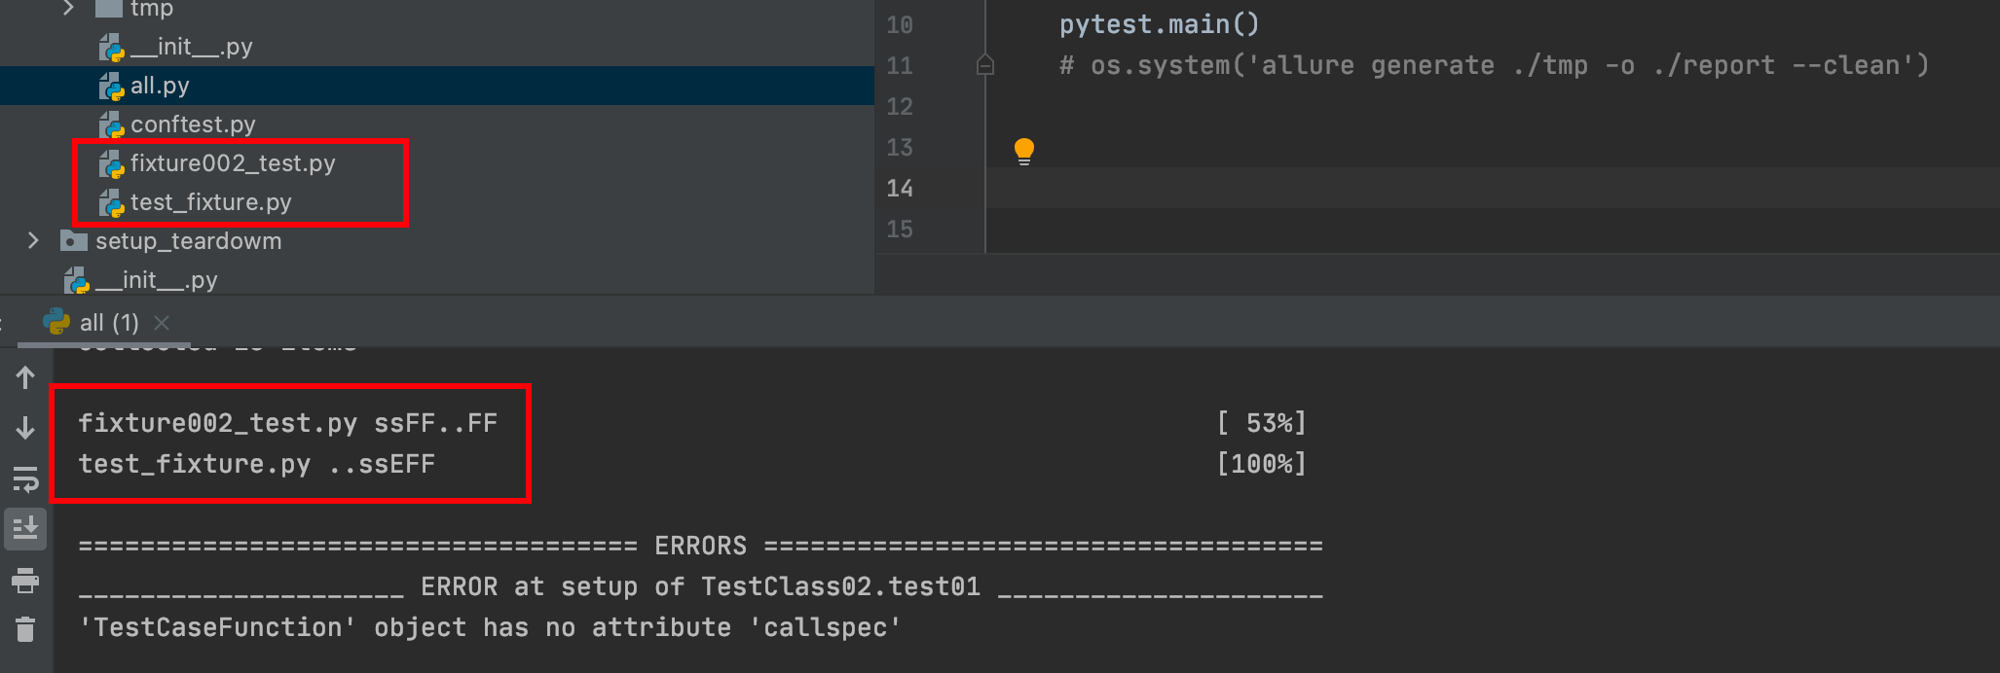
Task: Switch to the "all (1)" run tab
Action: [108, 323]
